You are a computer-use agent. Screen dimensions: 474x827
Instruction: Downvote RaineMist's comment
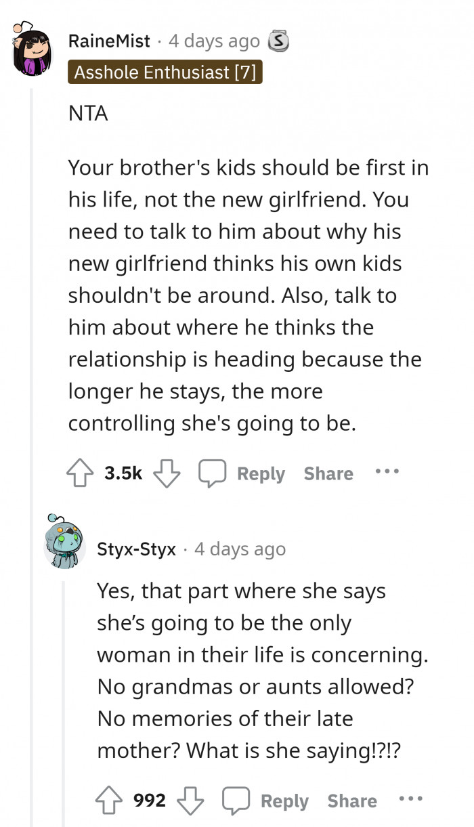[167, 473]
